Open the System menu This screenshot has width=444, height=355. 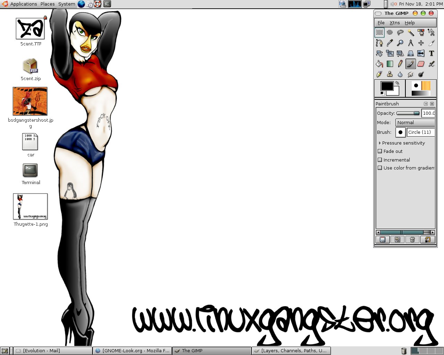(x=67, y=4)
